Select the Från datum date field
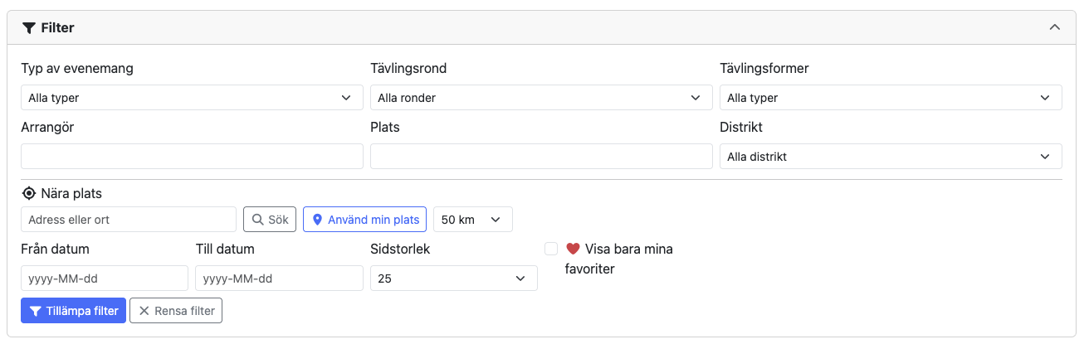 pyautogui.click(x=105, y=279)
